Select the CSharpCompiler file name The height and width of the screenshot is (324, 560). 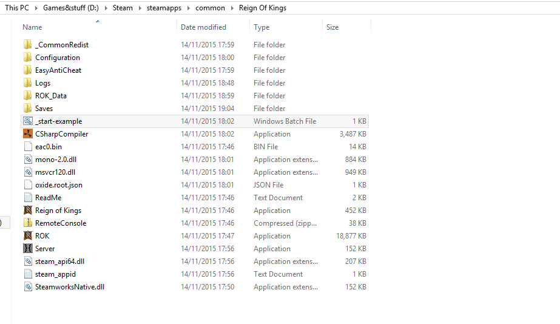point(61,134)
